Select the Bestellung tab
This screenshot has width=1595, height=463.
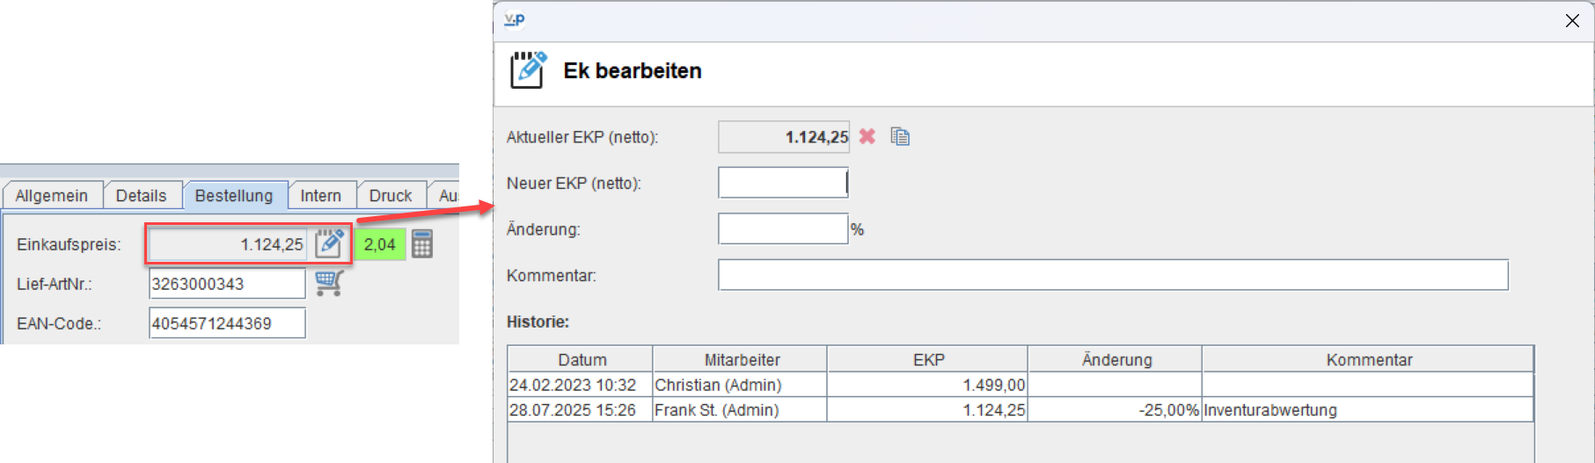pos(234,195)
